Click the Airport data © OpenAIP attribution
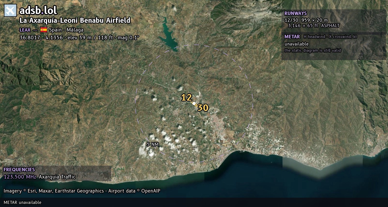The image size is (388, 207). [x=134, y=191]
